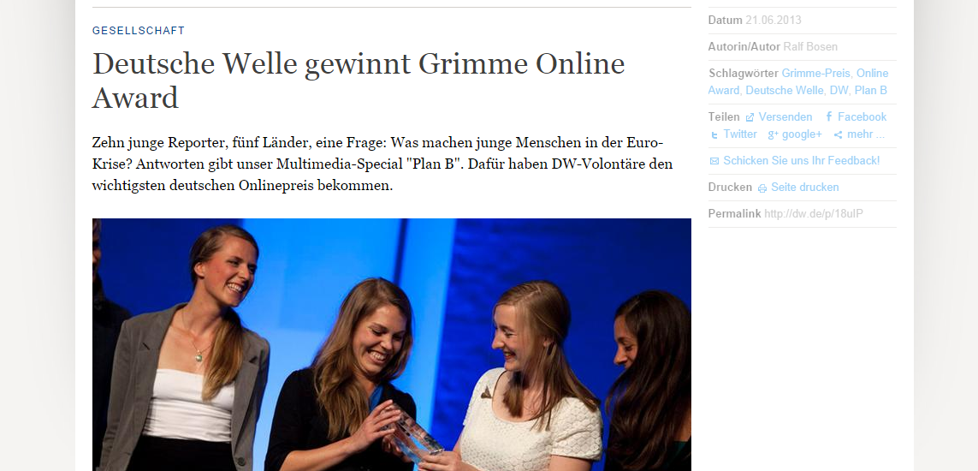The width and height of the screenshot is (978, 471).
Task: Click the feedback envelope icon
Action: pyautogui.click(x=714, y=161)
